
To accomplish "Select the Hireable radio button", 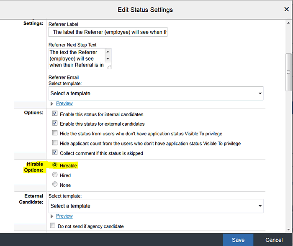I will tap(55, 165).
